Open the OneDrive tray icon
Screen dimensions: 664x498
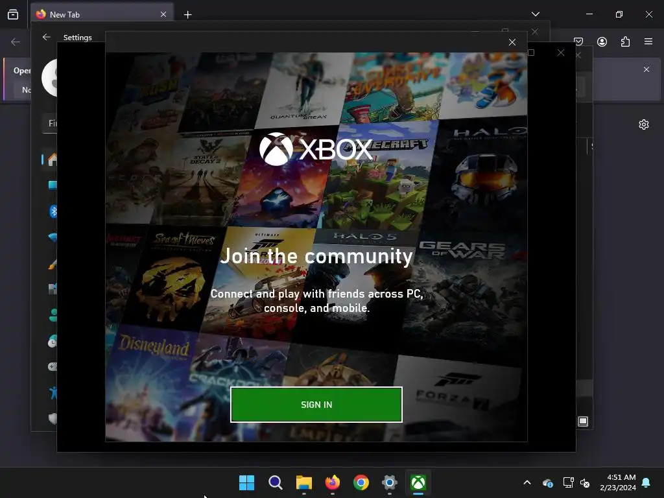click(x=547, y=482)
